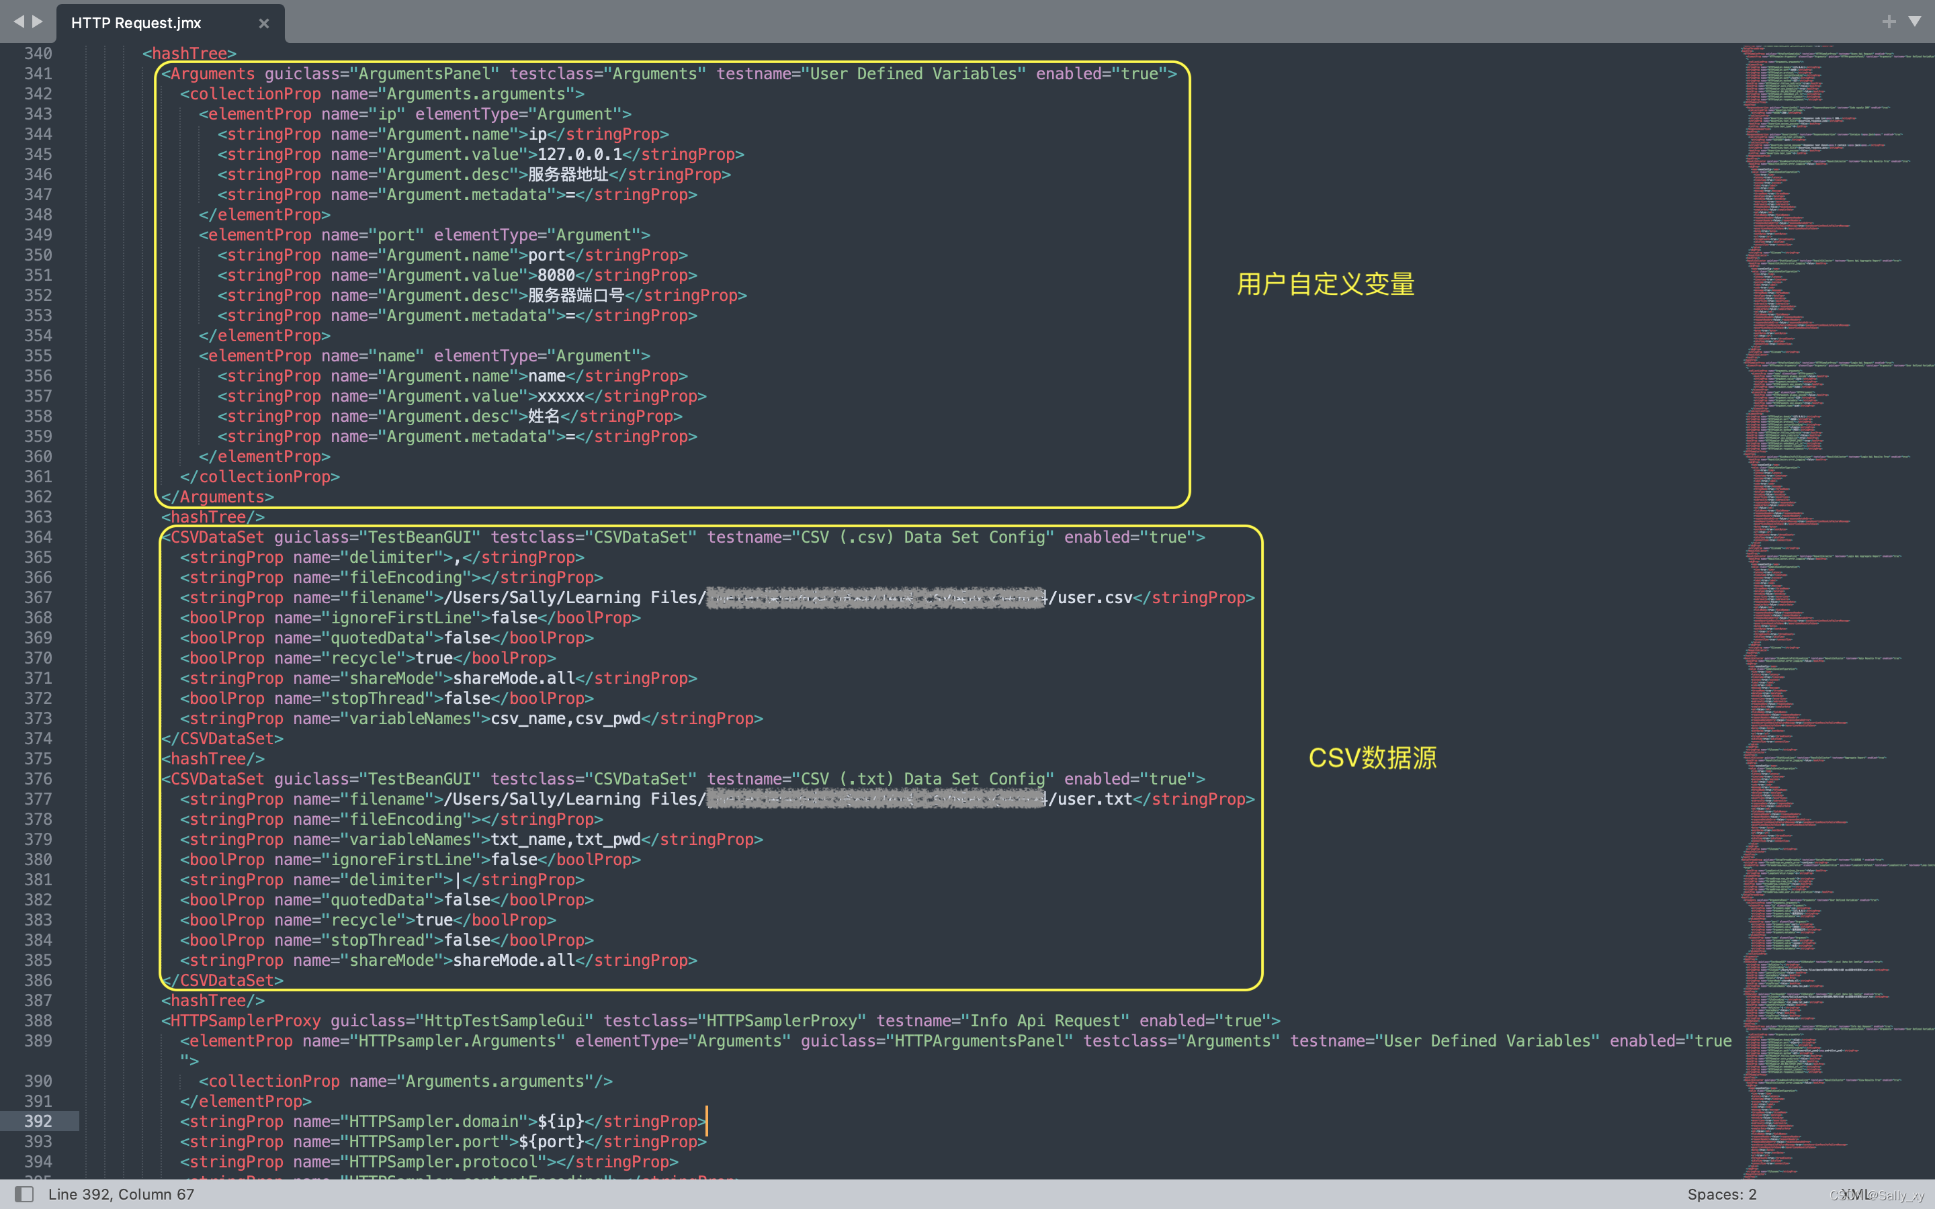Click 'Arguments.arguments' collectionProp on line 342
Image resolution: width=1935 pixels, height=1209 pixels.
click(x=476, y=93)
